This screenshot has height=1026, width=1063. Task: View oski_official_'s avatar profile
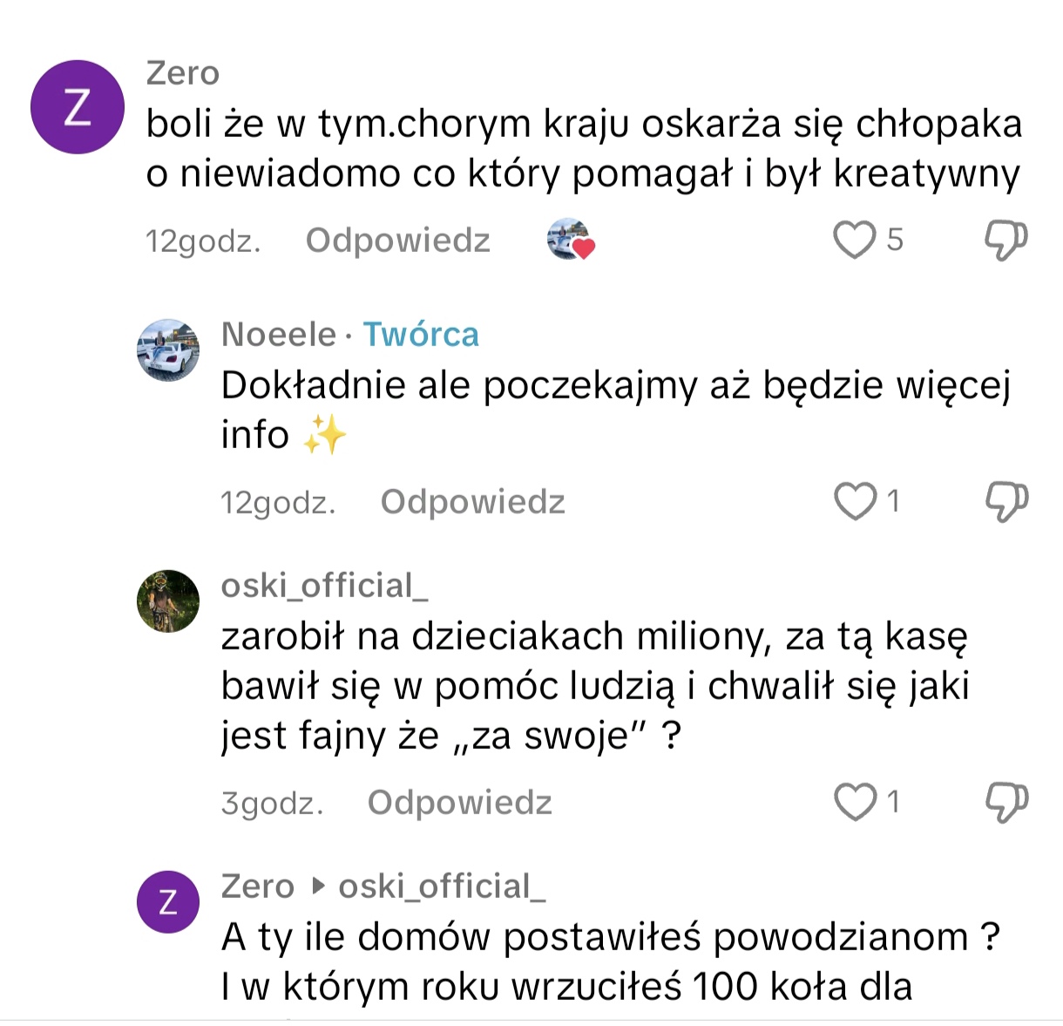pos(168,601)
